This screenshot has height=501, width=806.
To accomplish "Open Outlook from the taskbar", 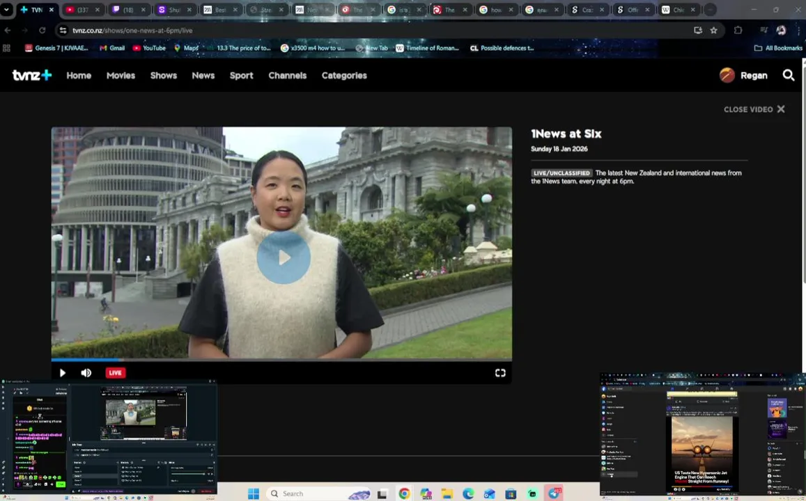I will pos(489,494).
